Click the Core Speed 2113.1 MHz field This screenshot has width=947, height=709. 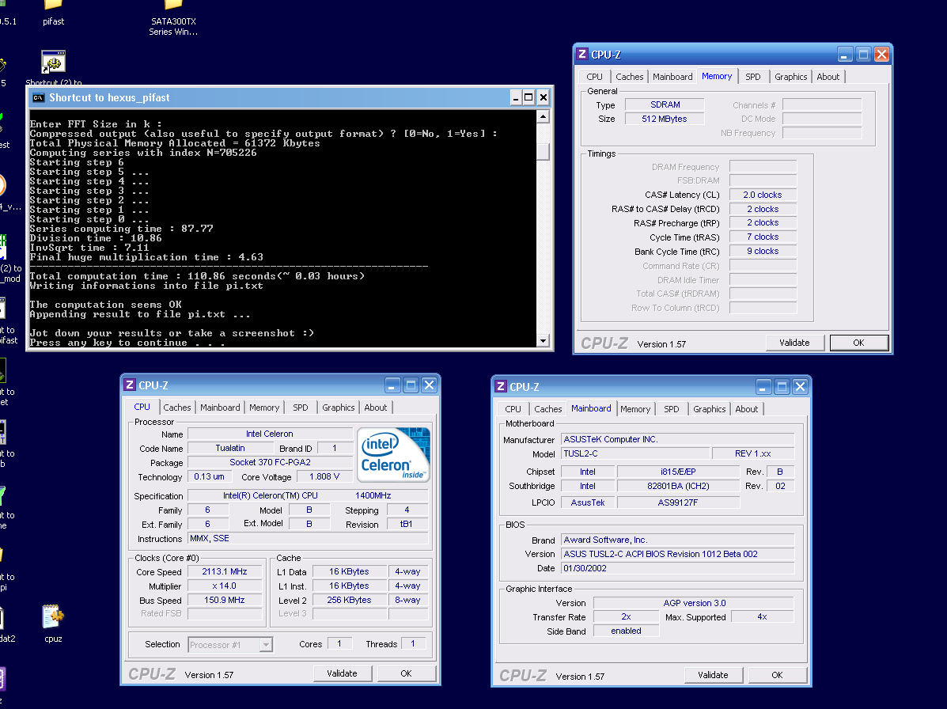[x=225, y=571]
